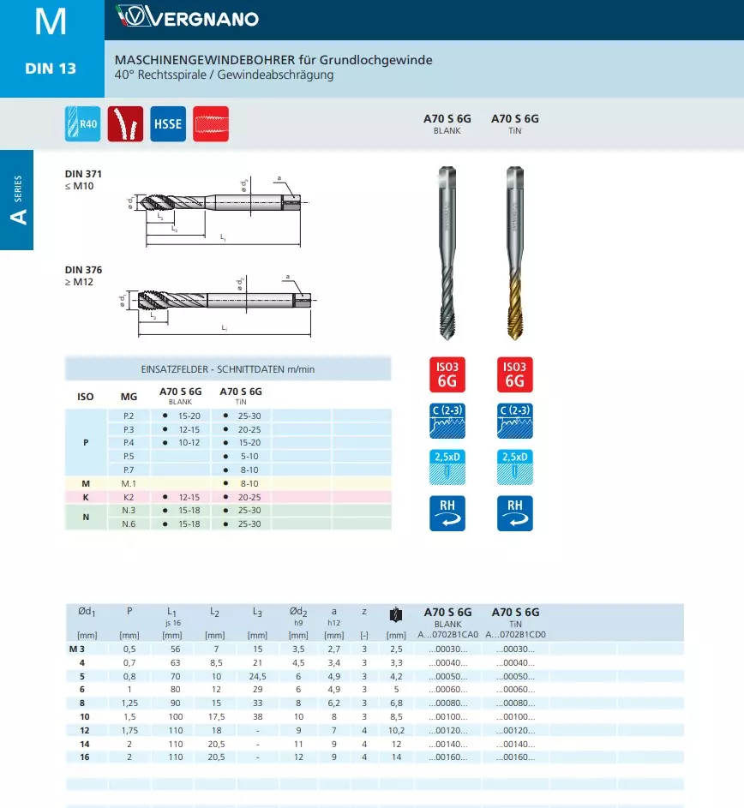Click the R40 spiral angle icon
Image resolution: width=744 pixels, height=808 pixels.
click(x=82, y=124)
